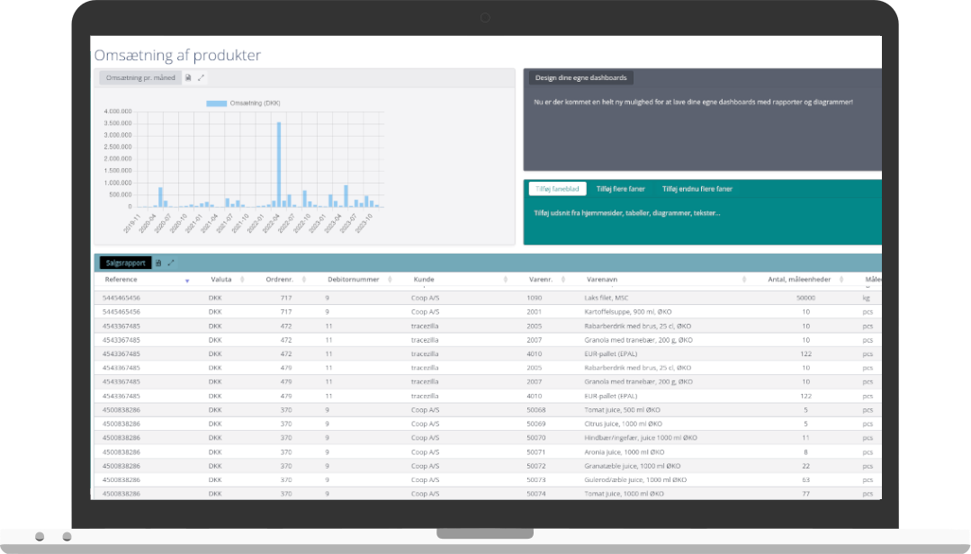Click the Omsætning af produkter page title
This screenshot has width=971, height=554.
[177, 55]
